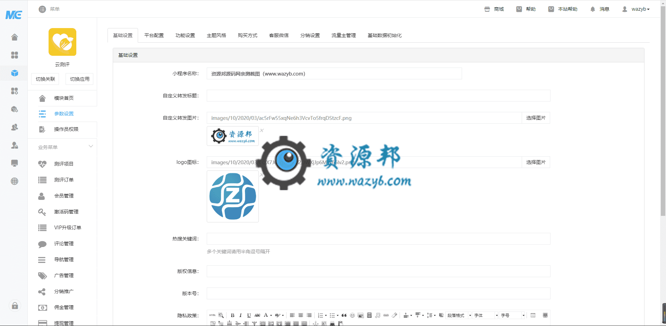This screenshot has width=666, height=326.
Task: Open ordered list style dropdown arrow
Action: coord(326,316)
